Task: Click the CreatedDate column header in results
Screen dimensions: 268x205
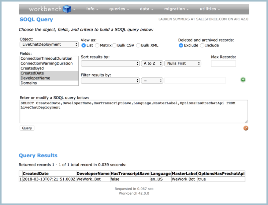Action: [x=49, y=174]
